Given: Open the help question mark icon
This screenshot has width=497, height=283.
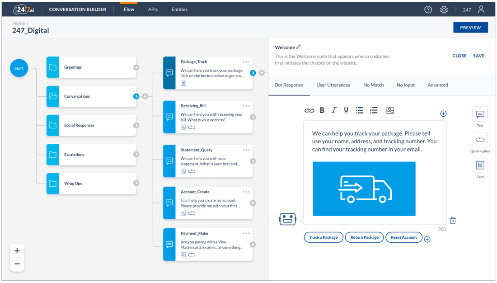Looking at the screenshot, I should [x=428, y=9].
